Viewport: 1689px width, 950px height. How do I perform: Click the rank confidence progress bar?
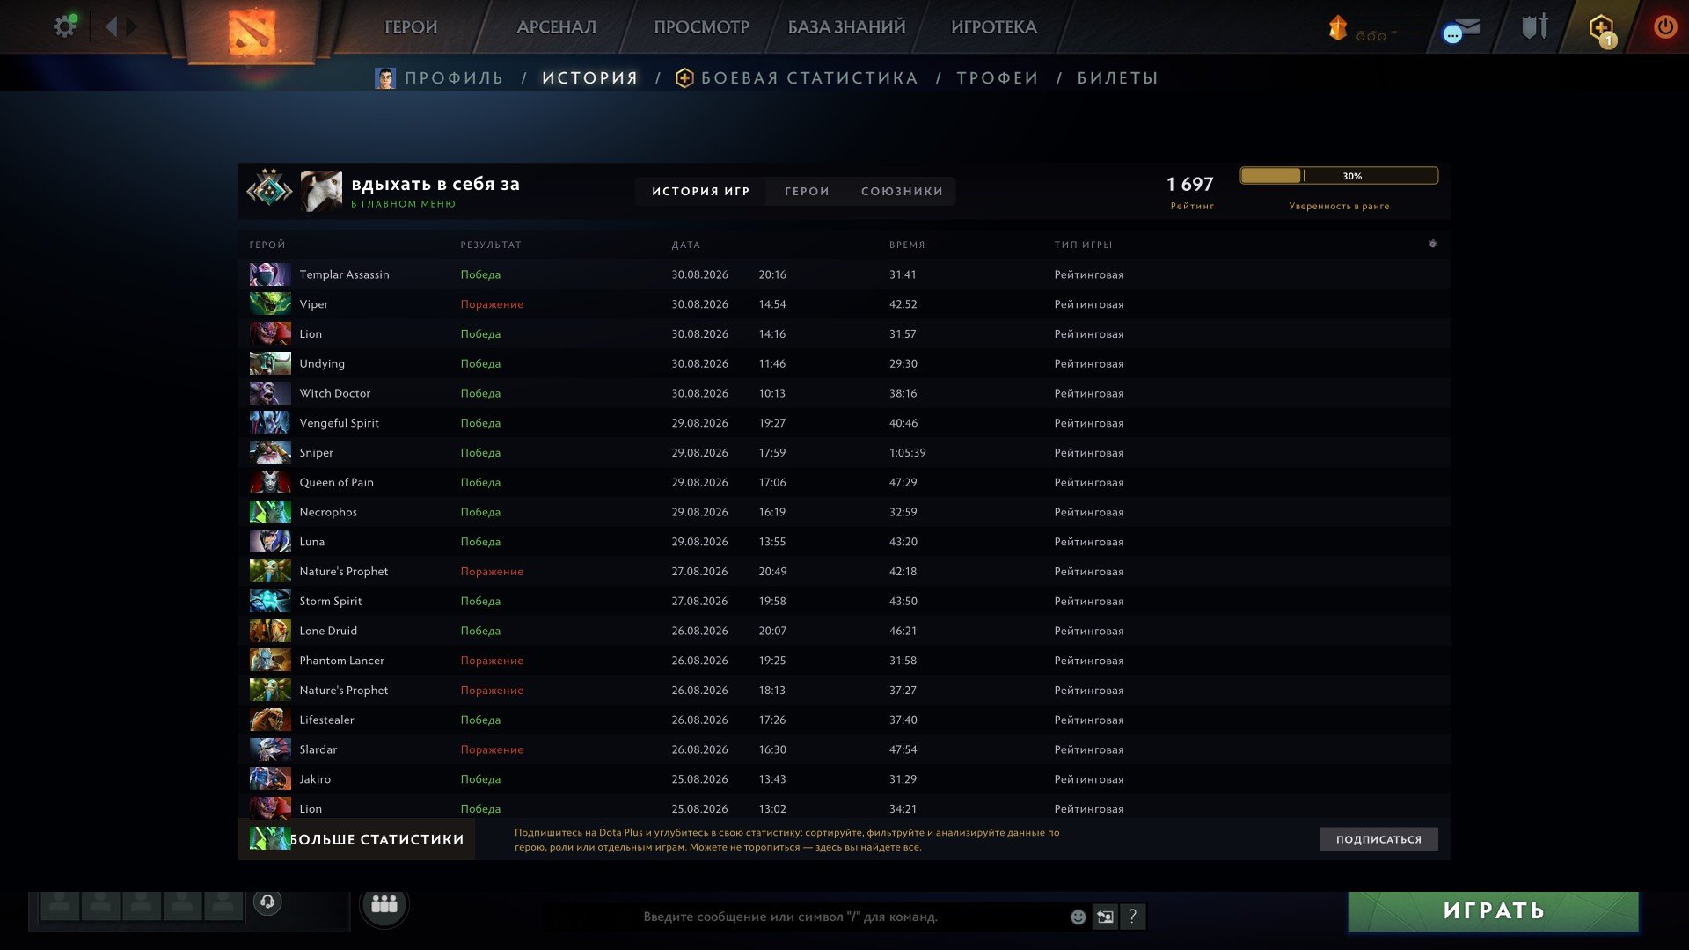pos(1339,176)
